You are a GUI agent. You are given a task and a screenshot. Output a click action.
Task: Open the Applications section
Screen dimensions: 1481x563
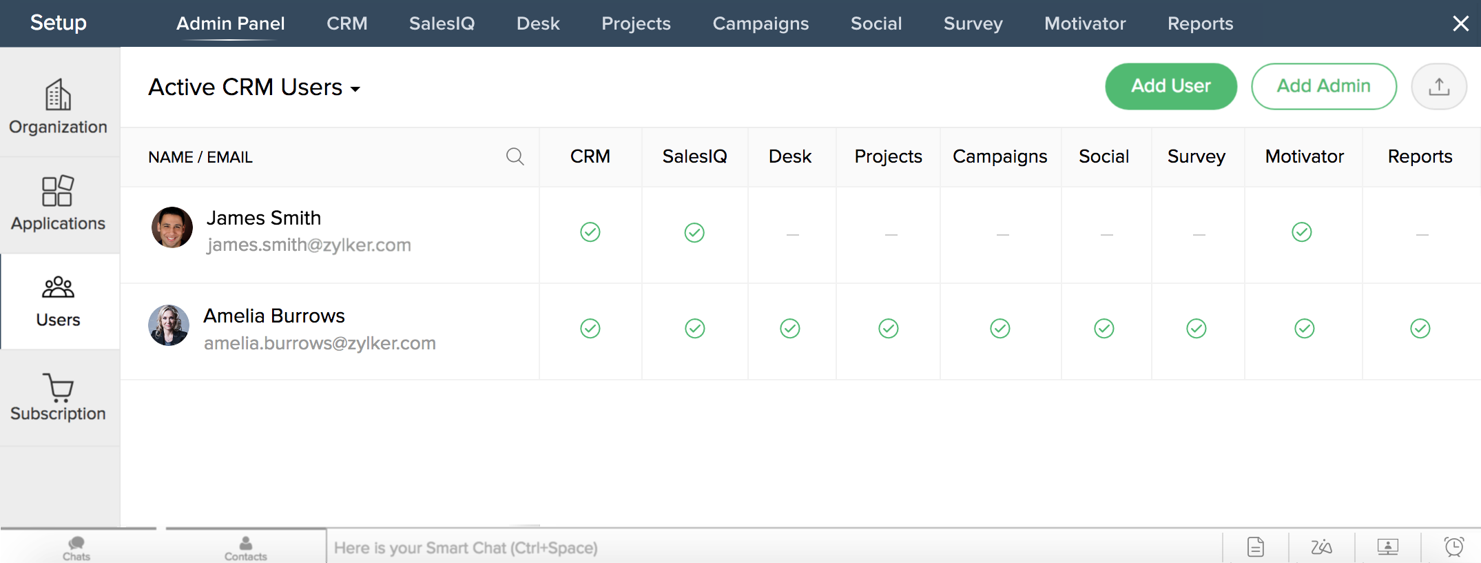coord(59,204)
